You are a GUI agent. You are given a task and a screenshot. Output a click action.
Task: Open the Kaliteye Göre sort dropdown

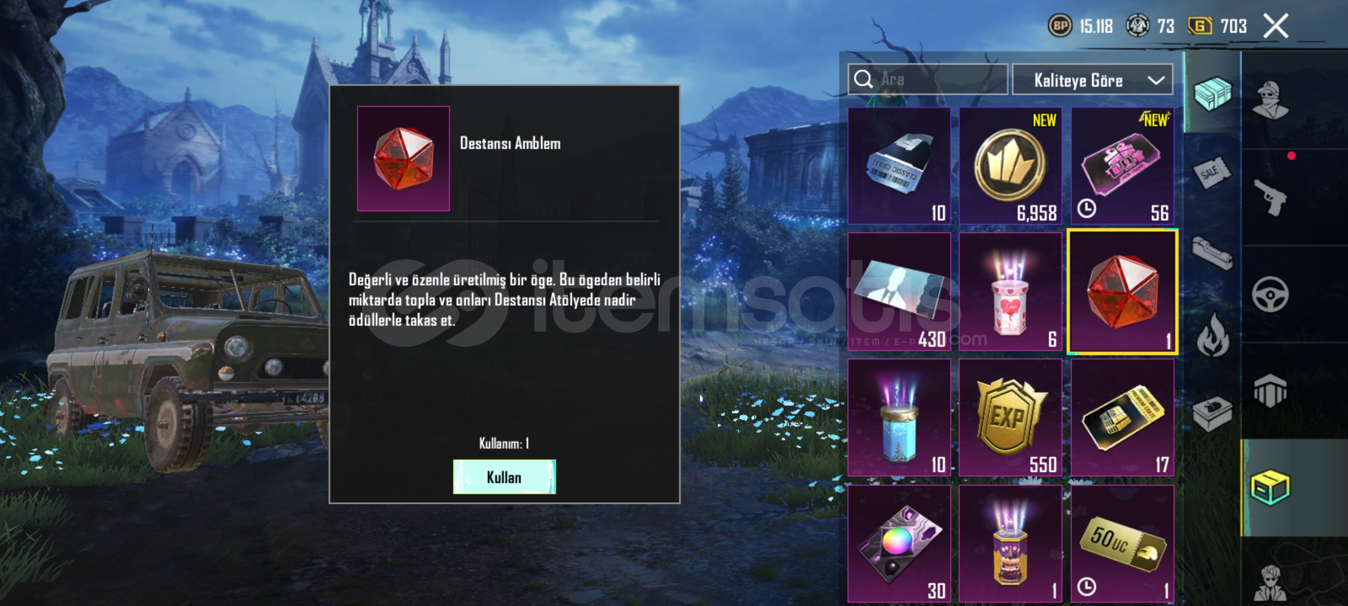[1092, 80]
